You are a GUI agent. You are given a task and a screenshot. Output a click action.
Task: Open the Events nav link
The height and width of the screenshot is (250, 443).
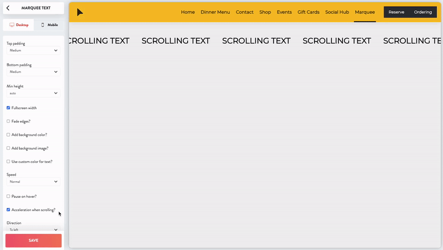pos(284,12)
